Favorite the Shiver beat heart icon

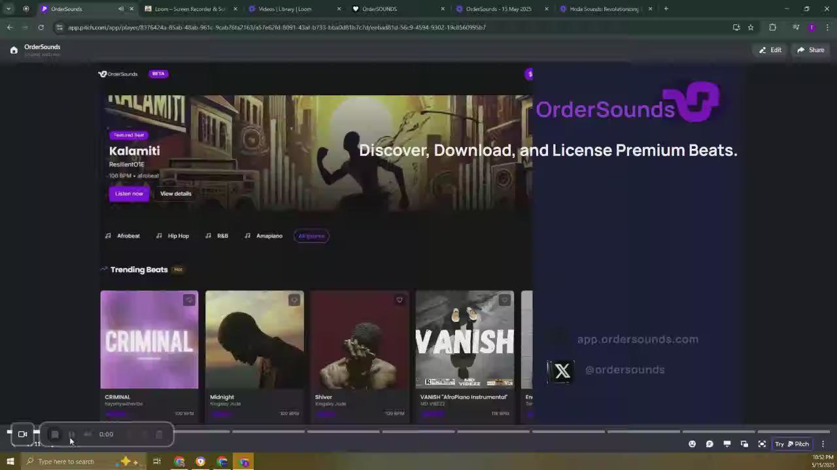coord(400,300)
